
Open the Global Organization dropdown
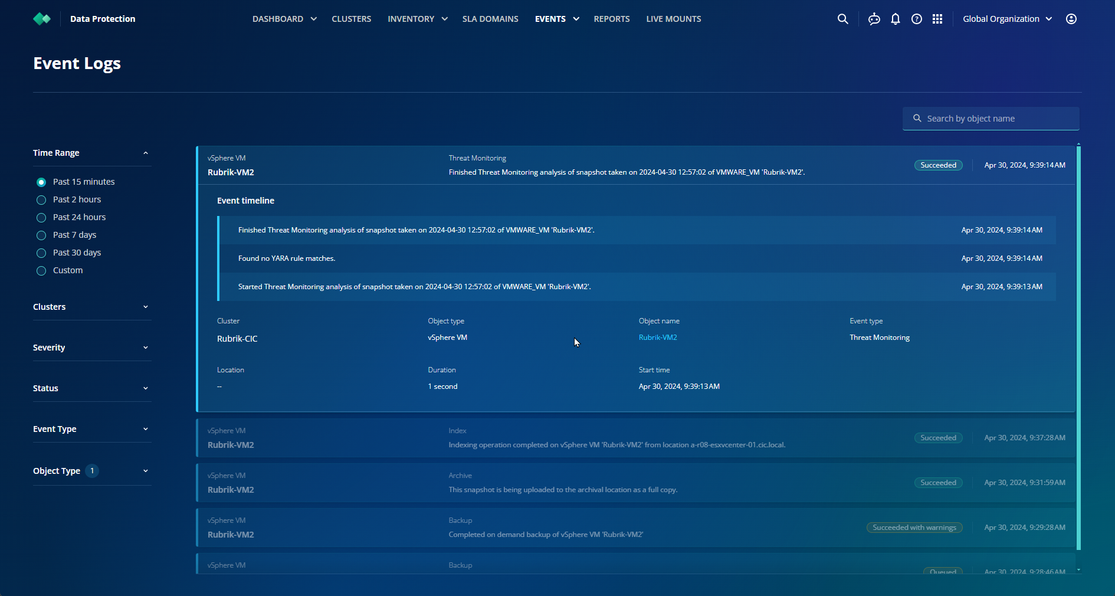[x=1008, y=19]
